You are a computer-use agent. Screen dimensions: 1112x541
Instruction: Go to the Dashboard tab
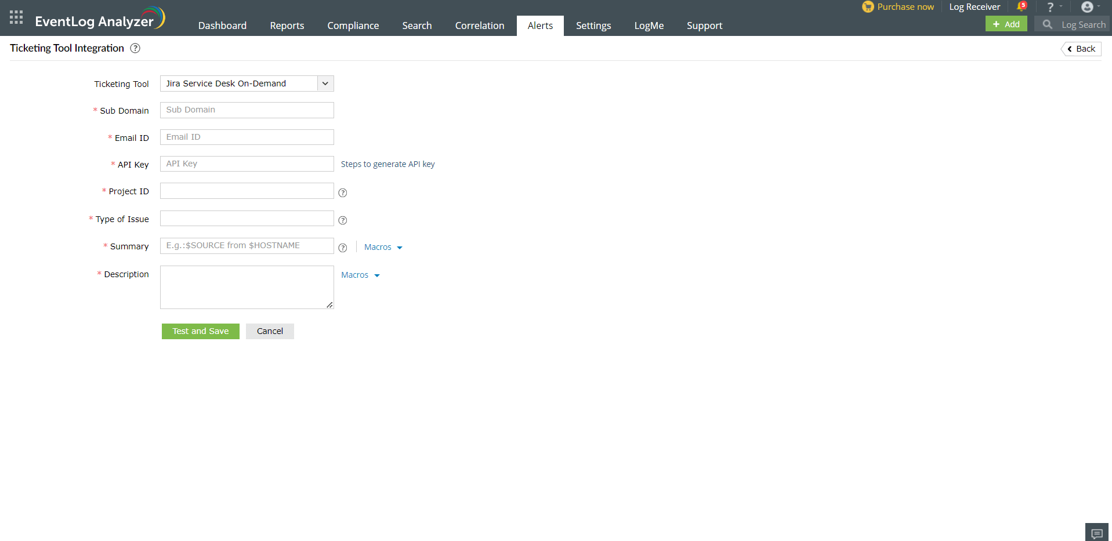tap(222, 26)
